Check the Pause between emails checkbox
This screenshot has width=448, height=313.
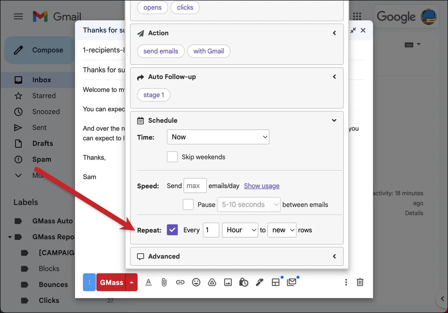coord(188,204)
